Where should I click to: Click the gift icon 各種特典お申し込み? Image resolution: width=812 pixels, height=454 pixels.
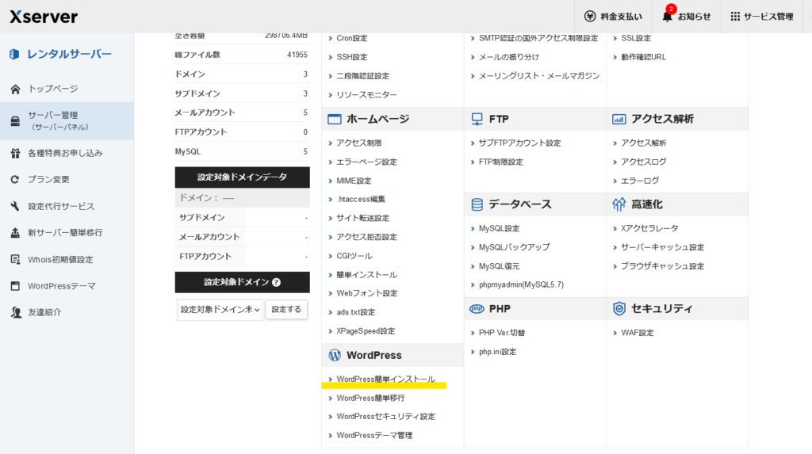(x=15, y=153)
